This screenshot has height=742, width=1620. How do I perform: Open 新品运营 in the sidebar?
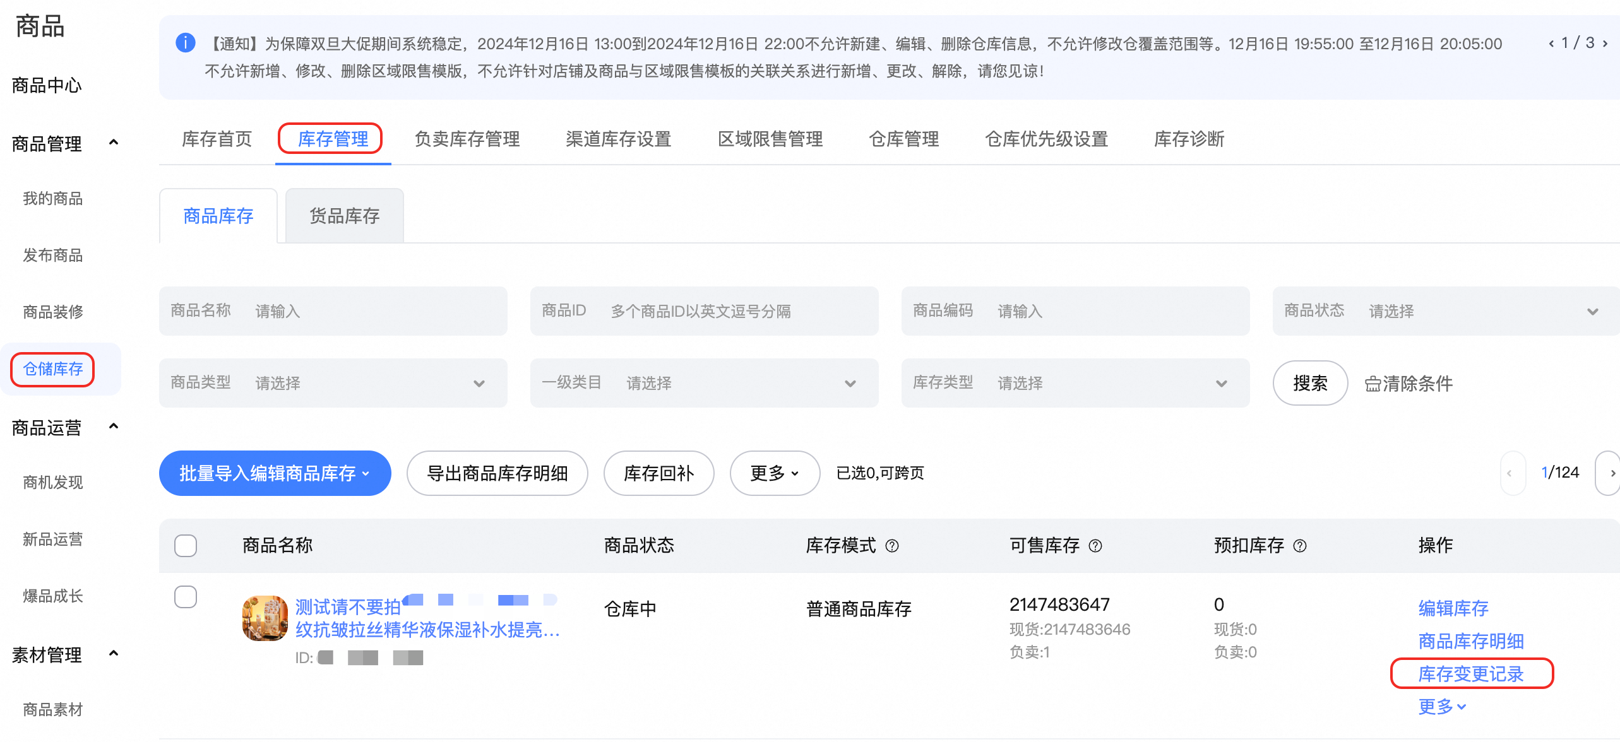point(53,539)
